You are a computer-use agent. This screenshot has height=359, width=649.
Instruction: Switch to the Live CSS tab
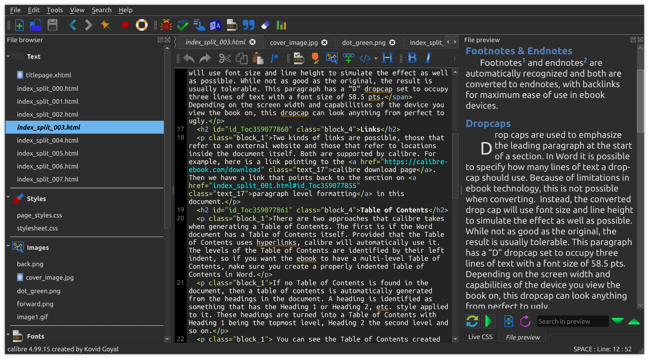click(481, 337)
